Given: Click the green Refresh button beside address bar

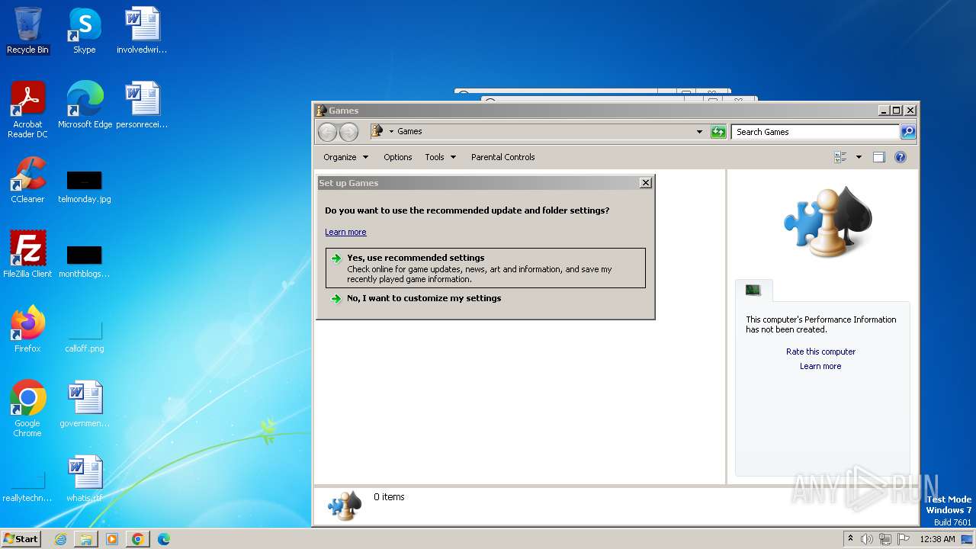Looking at the screenshot, I should click(718, 132).
